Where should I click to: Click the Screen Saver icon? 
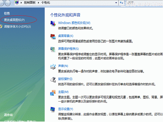click(x=53, y=49)
